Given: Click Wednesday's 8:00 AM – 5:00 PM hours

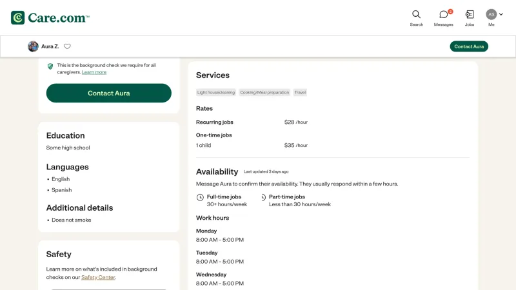Looking at the screenshot, I should (x=220, y=283).
